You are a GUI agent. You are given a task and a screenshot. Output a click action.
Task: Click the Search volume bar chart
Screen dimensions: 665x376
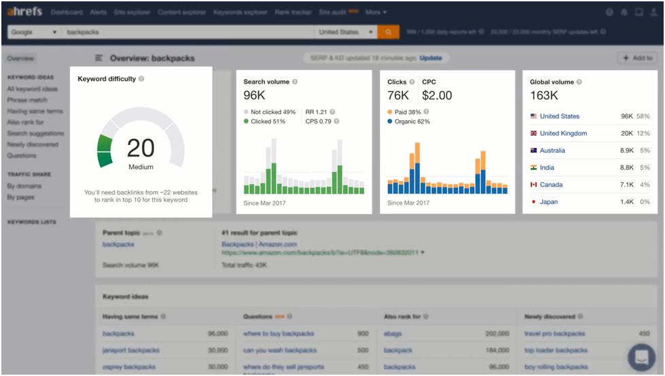pyautogui.click(x=304, y=166)
